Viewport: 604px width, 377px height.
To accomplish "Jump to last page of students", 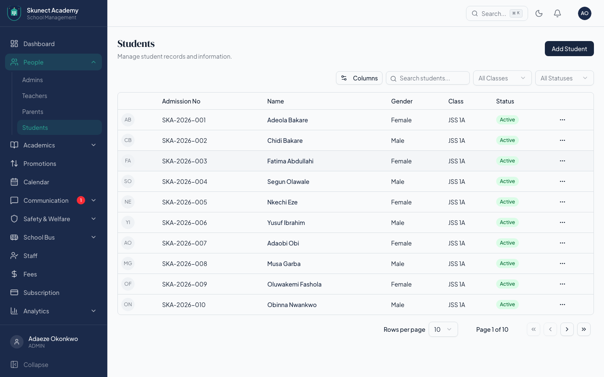I will [x=584, y=329].
